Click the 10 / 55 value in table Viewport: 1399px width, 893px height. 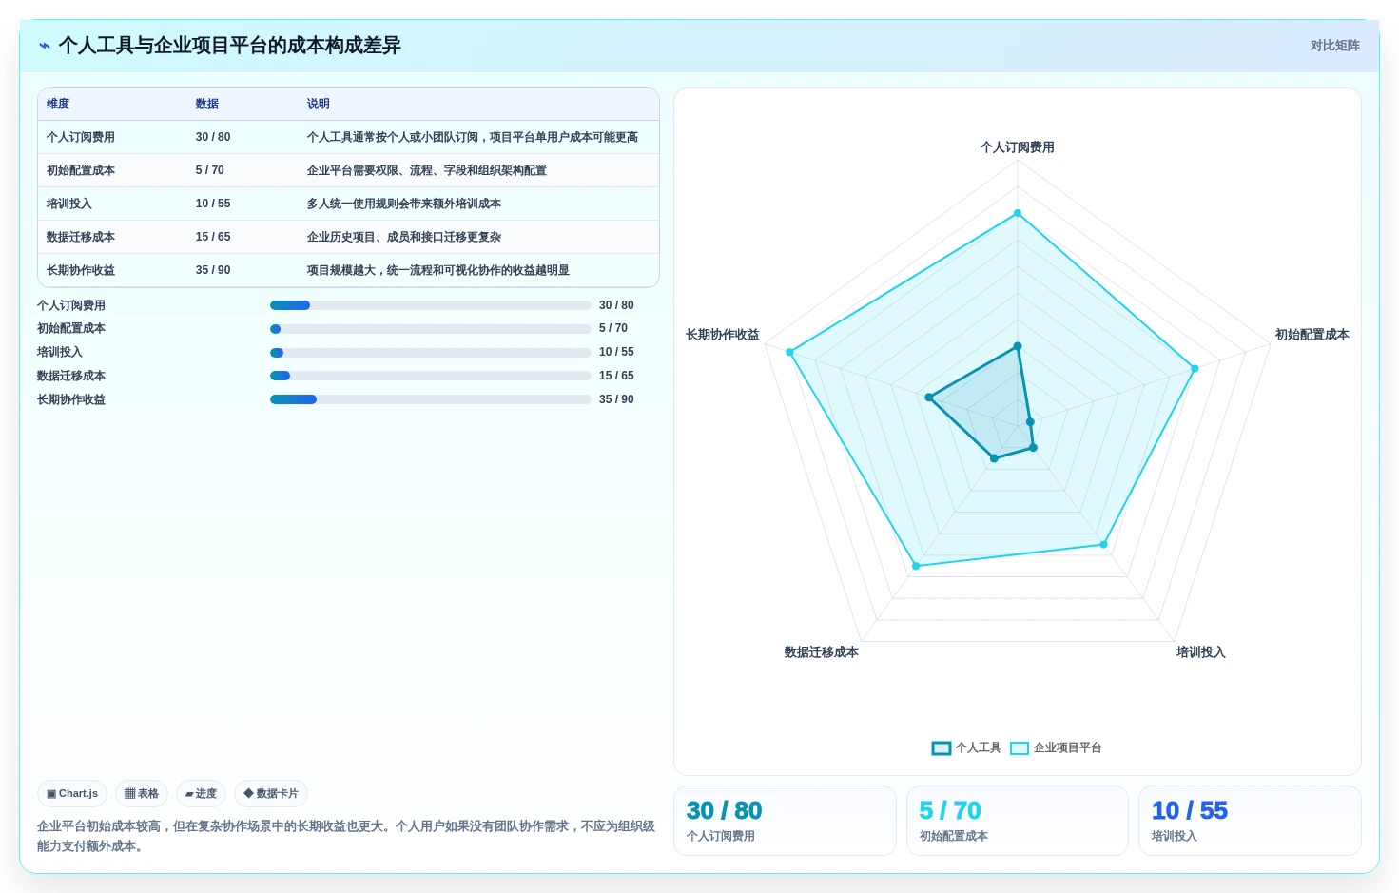[x=213, y=204]
